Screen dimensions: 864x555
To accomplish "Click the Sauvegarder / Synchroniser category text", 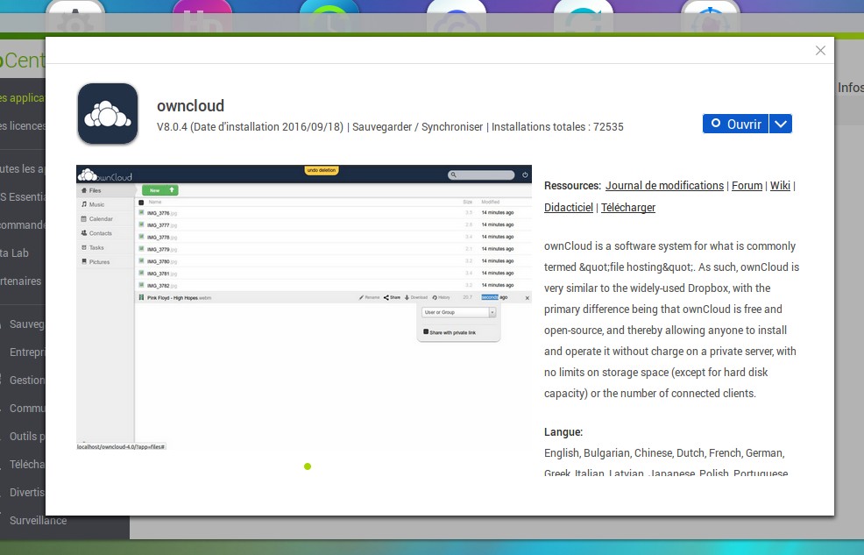I will point(418,127).
